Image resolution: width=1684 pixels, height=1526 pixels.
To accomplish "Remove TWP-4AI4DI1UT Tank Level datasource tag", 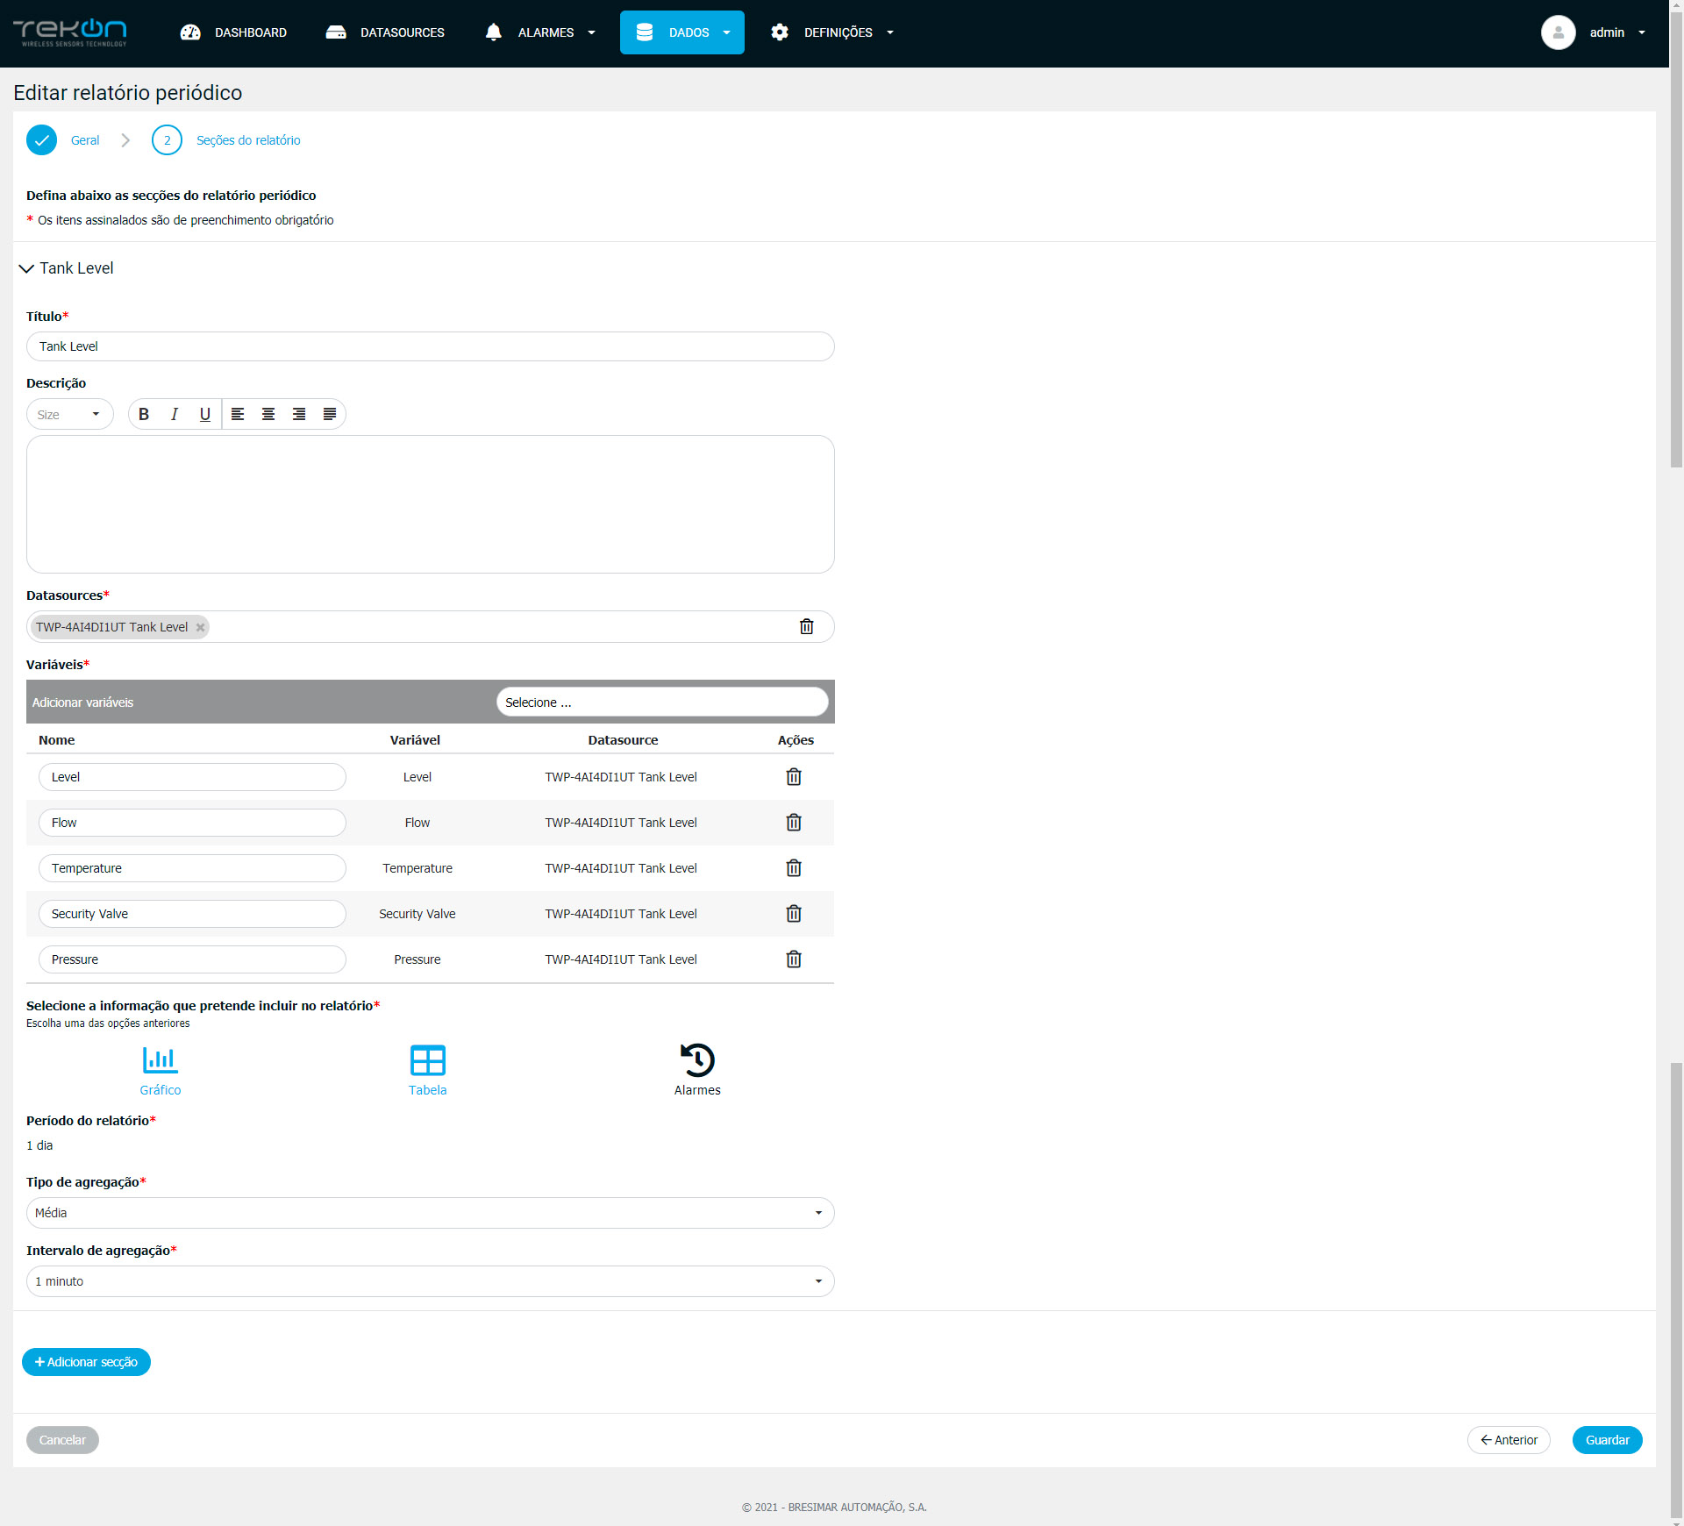I will [x=200, y=627].
